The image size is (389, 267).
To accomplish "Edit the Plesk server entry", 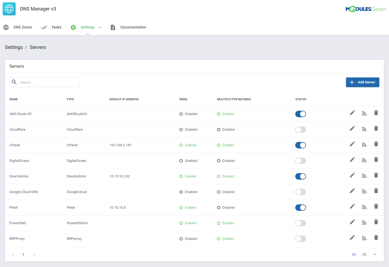I will [352, 207].
